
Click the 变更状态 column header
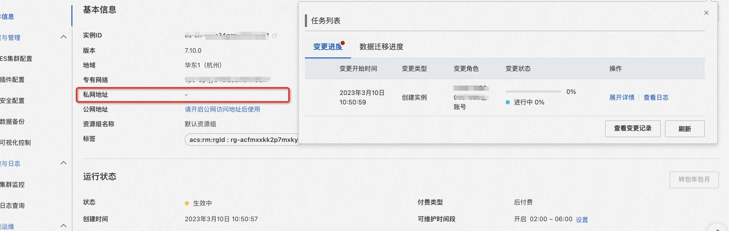518,69
